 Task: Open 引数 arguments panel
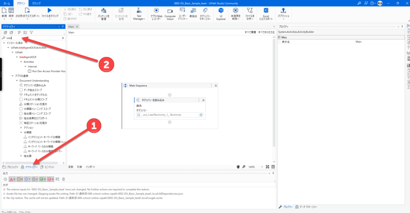pos(80,167)
